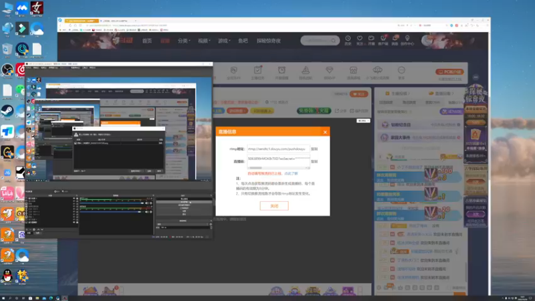This screenshot has height=301, width=535.
Task: Toggle visibility eye of top OBS source
Action: pyautogui.click(x=74, y=198)
